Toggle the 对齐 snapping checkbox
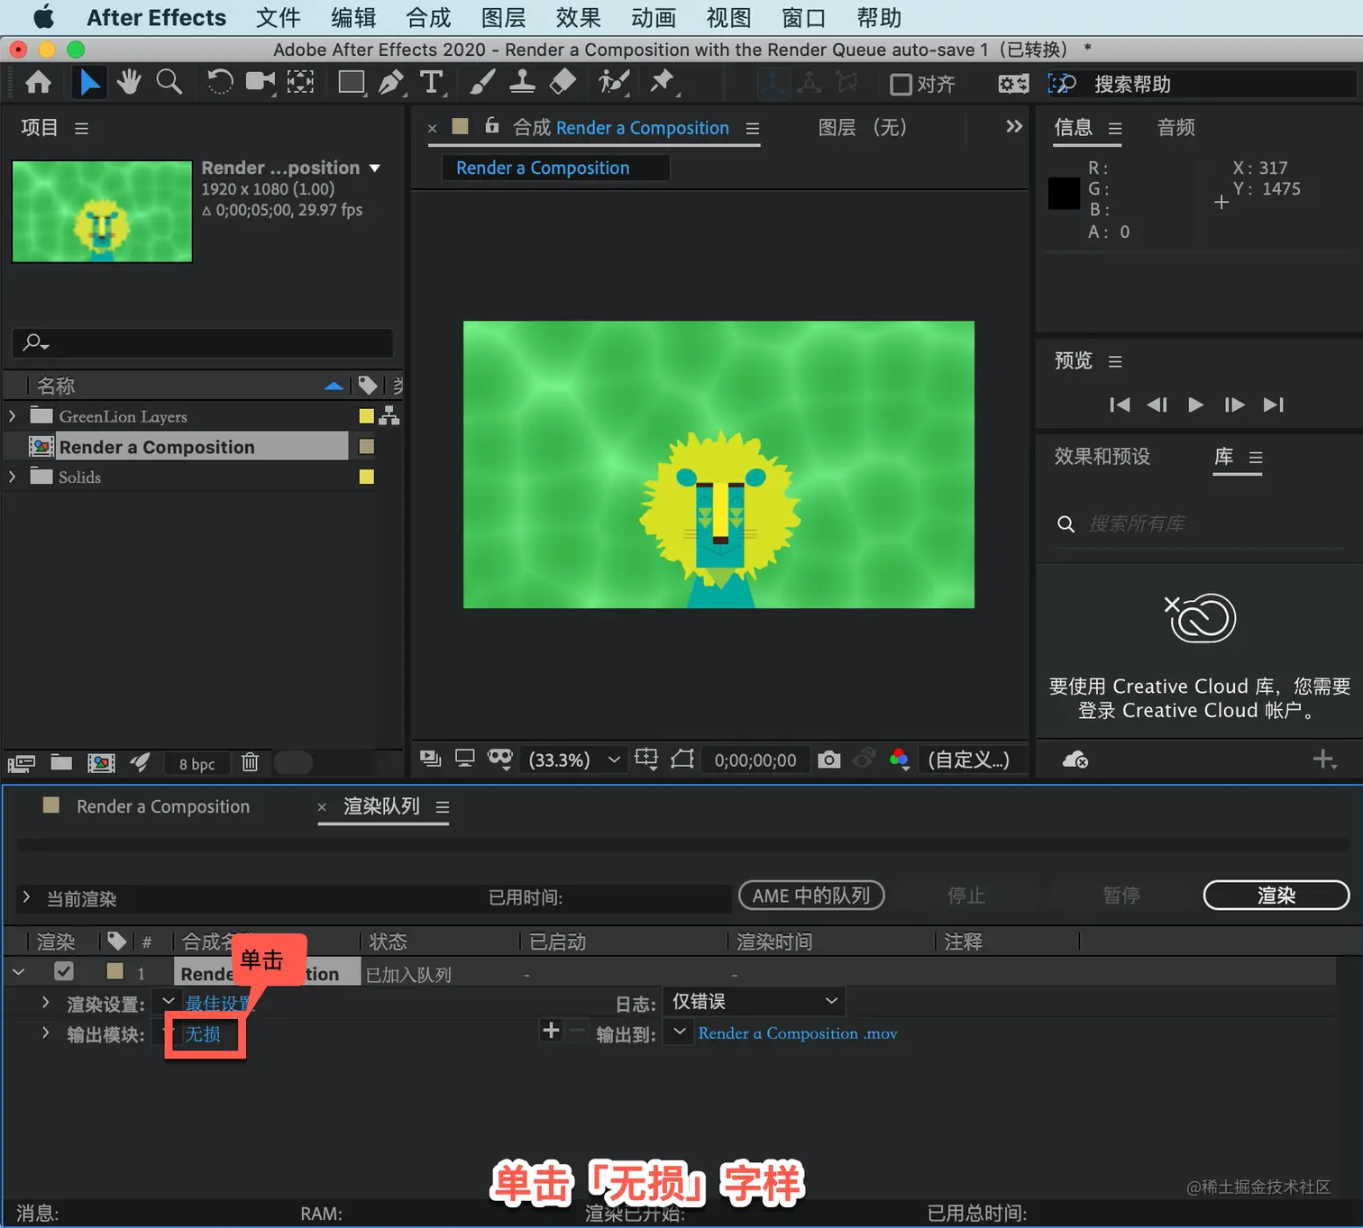Screen dimensions: 1363x1228 click(901, 84)
